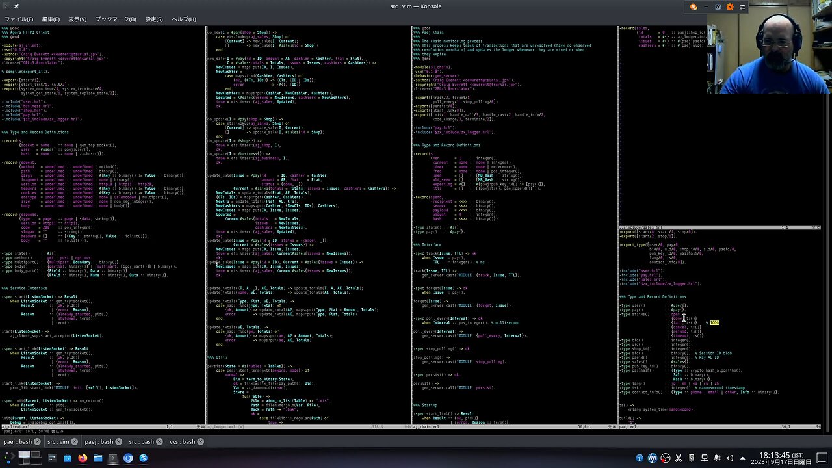The width and height of the screenshot is (832, 468).
Task: Click the yellow TODO highlight in paej.erl
Action: (x=714, y=323)
